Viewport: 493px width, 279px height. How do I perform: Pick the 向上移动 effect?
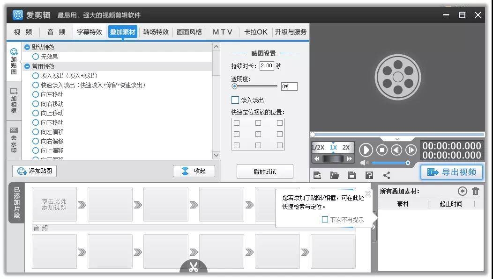36,113
